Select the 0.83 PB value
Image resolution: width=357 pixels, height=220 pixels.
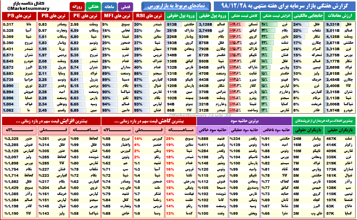pos(43,25)
